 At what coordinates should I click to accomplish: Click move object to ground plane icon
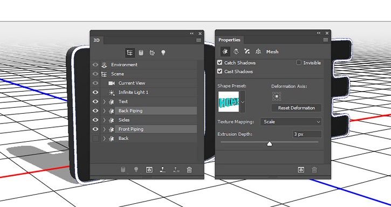point(163,170)
